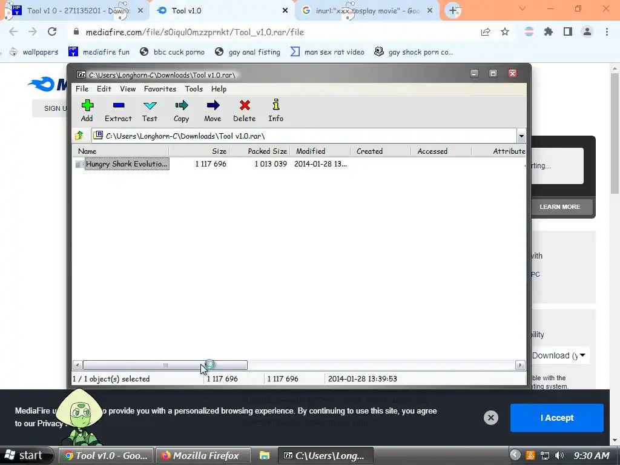The height and width of the screenshot is (465, 620).
Task: Open the Tools menu
Action: pos(194,88)
